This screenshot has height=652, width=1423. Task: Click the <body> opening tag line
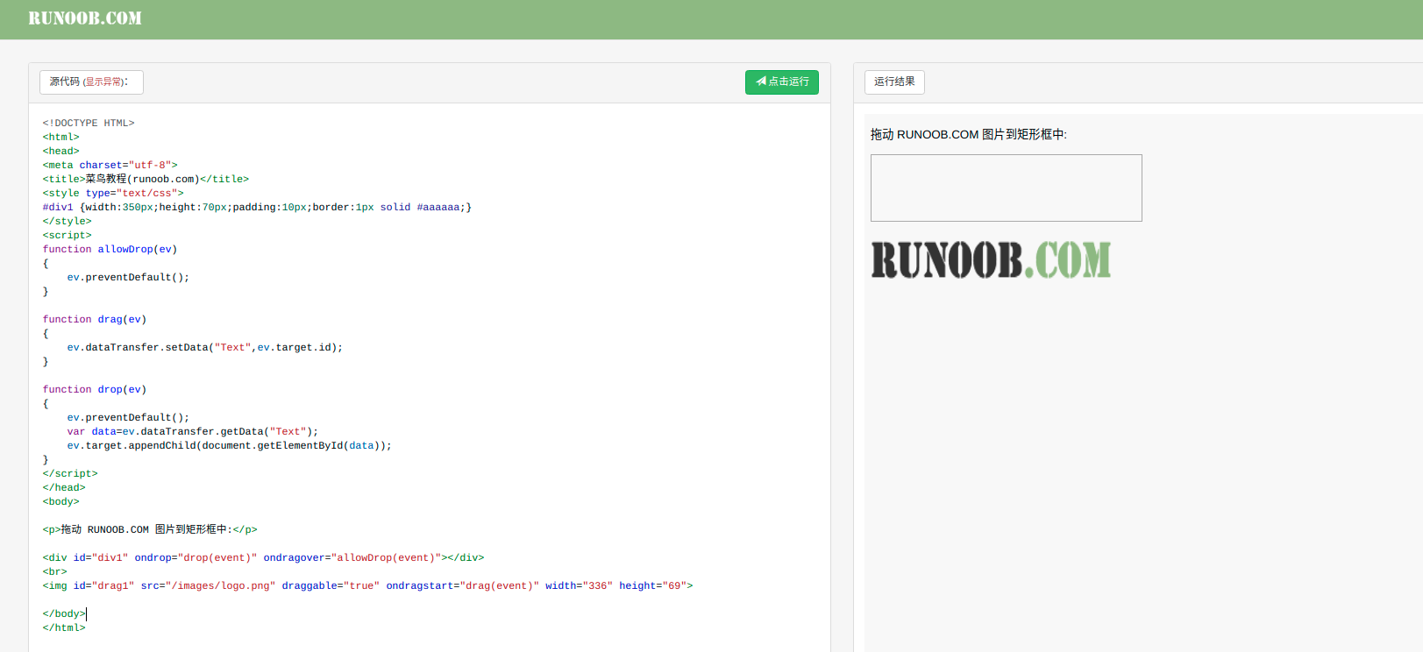point(61,501)
